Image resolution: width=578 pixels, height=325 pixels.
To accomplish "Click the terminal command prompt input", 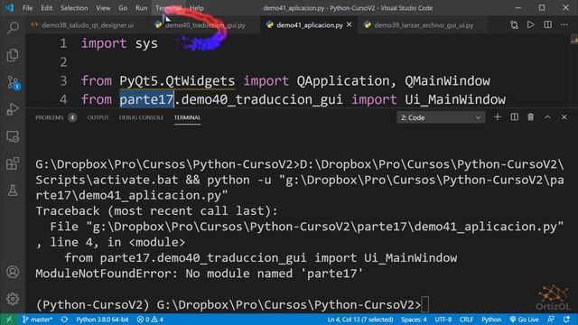I will [x=425, y=304].
